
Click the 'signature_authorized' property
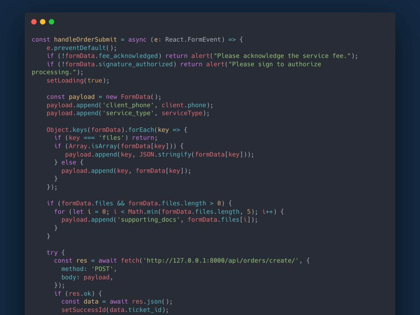click(x=136, y=64)
